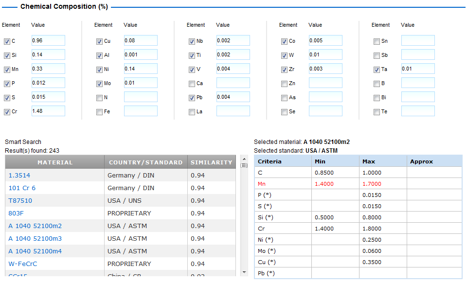Click the results list scrollbar up arrow
Viewport: 467px width, 284px height.
(x=244, y=159)
